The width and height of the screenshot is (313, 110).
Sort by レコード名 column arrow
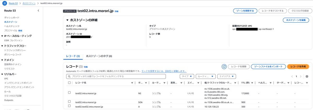pos(132,83)
